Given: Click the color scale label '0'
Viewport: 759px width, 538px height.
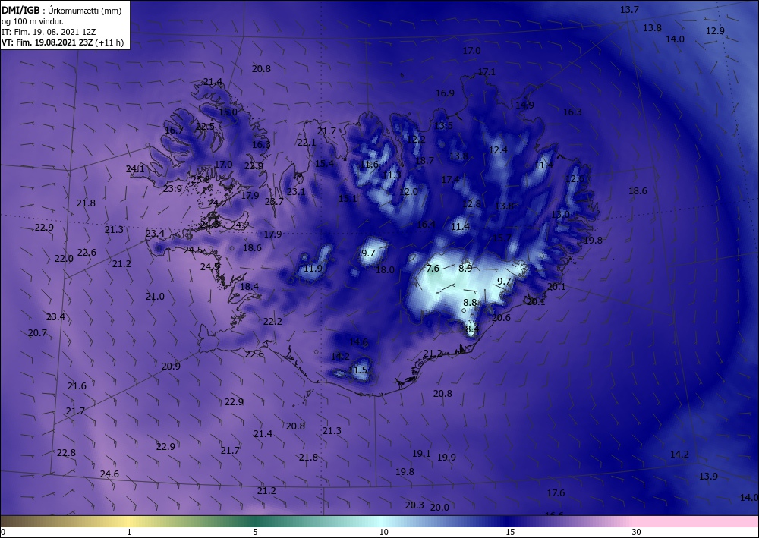Looking at the screenshot, I should point(3,532).
